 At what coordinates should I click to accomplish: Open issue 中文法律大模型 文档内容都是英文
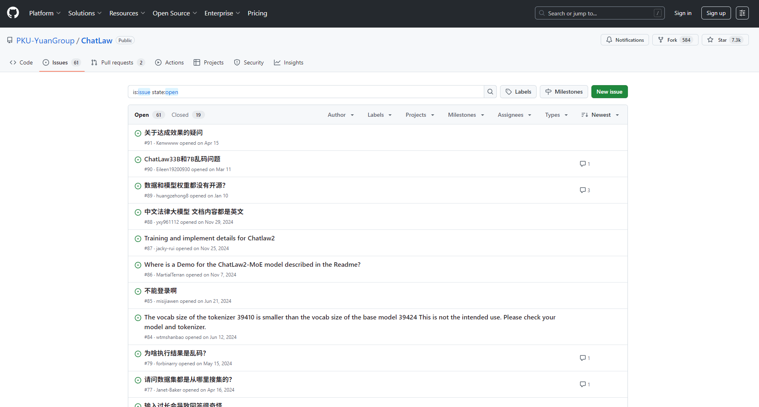pos(194,212)
